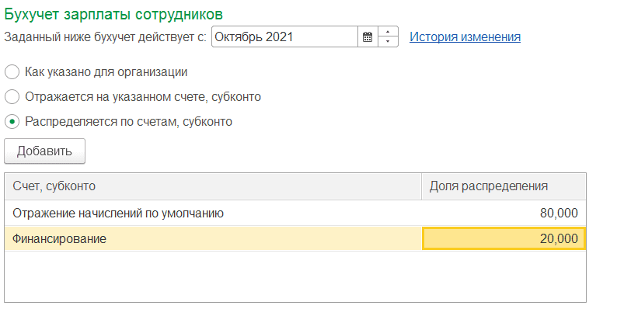Click the Добавить button
The width and height of the screenshot is (624, 323).
pyautogui.click(x=44, y=151)
